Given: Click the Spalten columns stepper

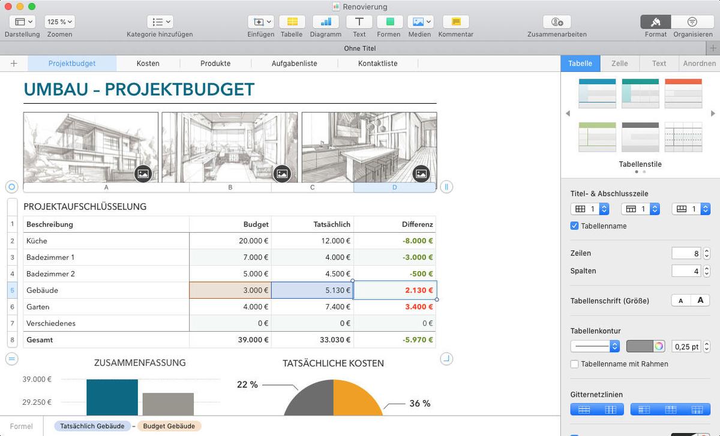Looking at the screenshot, I should tap(707, 271).
